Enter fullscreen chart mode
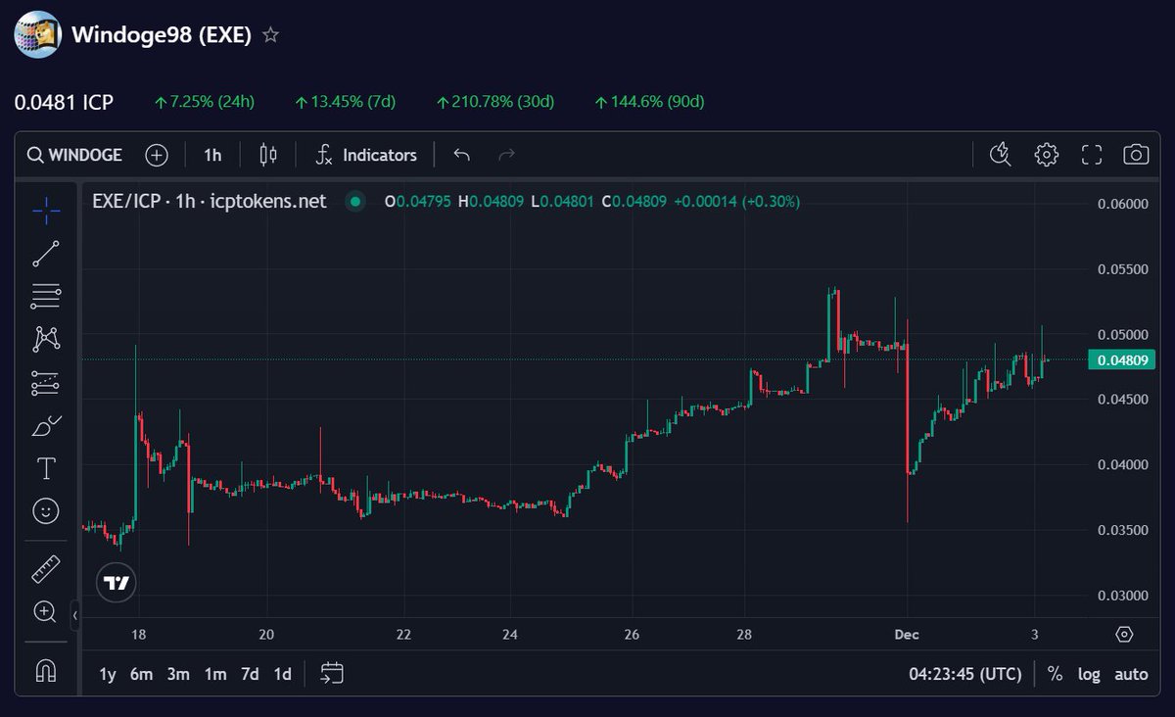This screenshot has width=1175, height=717. (x=1092, y=154)
